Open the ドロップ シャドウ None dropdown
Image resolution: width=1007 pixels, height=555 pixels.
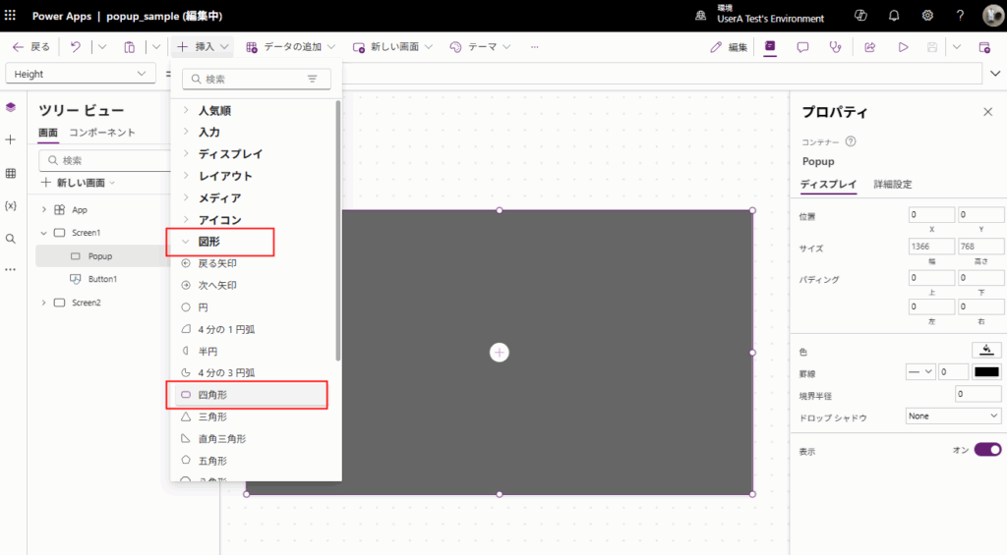(x=953, y=416)
